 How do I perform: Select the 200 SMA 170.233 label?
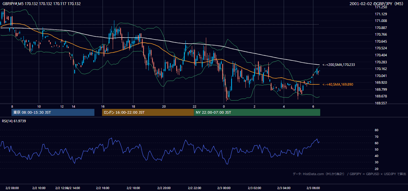click(339, 65)
